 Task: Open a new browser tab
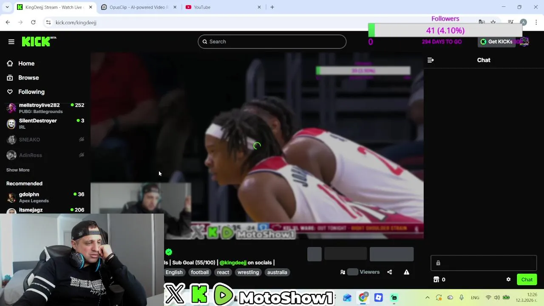(x=272, y=7)
